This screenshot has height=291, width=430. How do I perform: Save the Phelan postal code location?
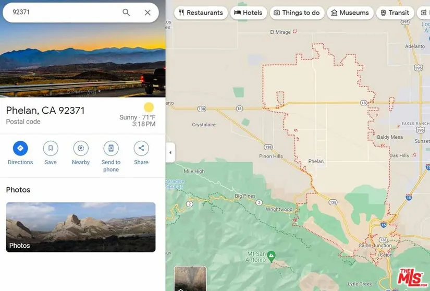(x=51, y=148)
